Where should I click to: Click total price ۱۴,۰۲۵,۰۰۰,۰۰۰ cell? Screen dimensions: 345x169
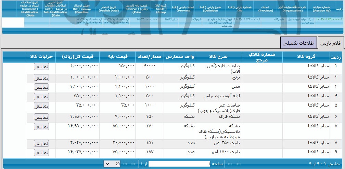pos(77,153)
